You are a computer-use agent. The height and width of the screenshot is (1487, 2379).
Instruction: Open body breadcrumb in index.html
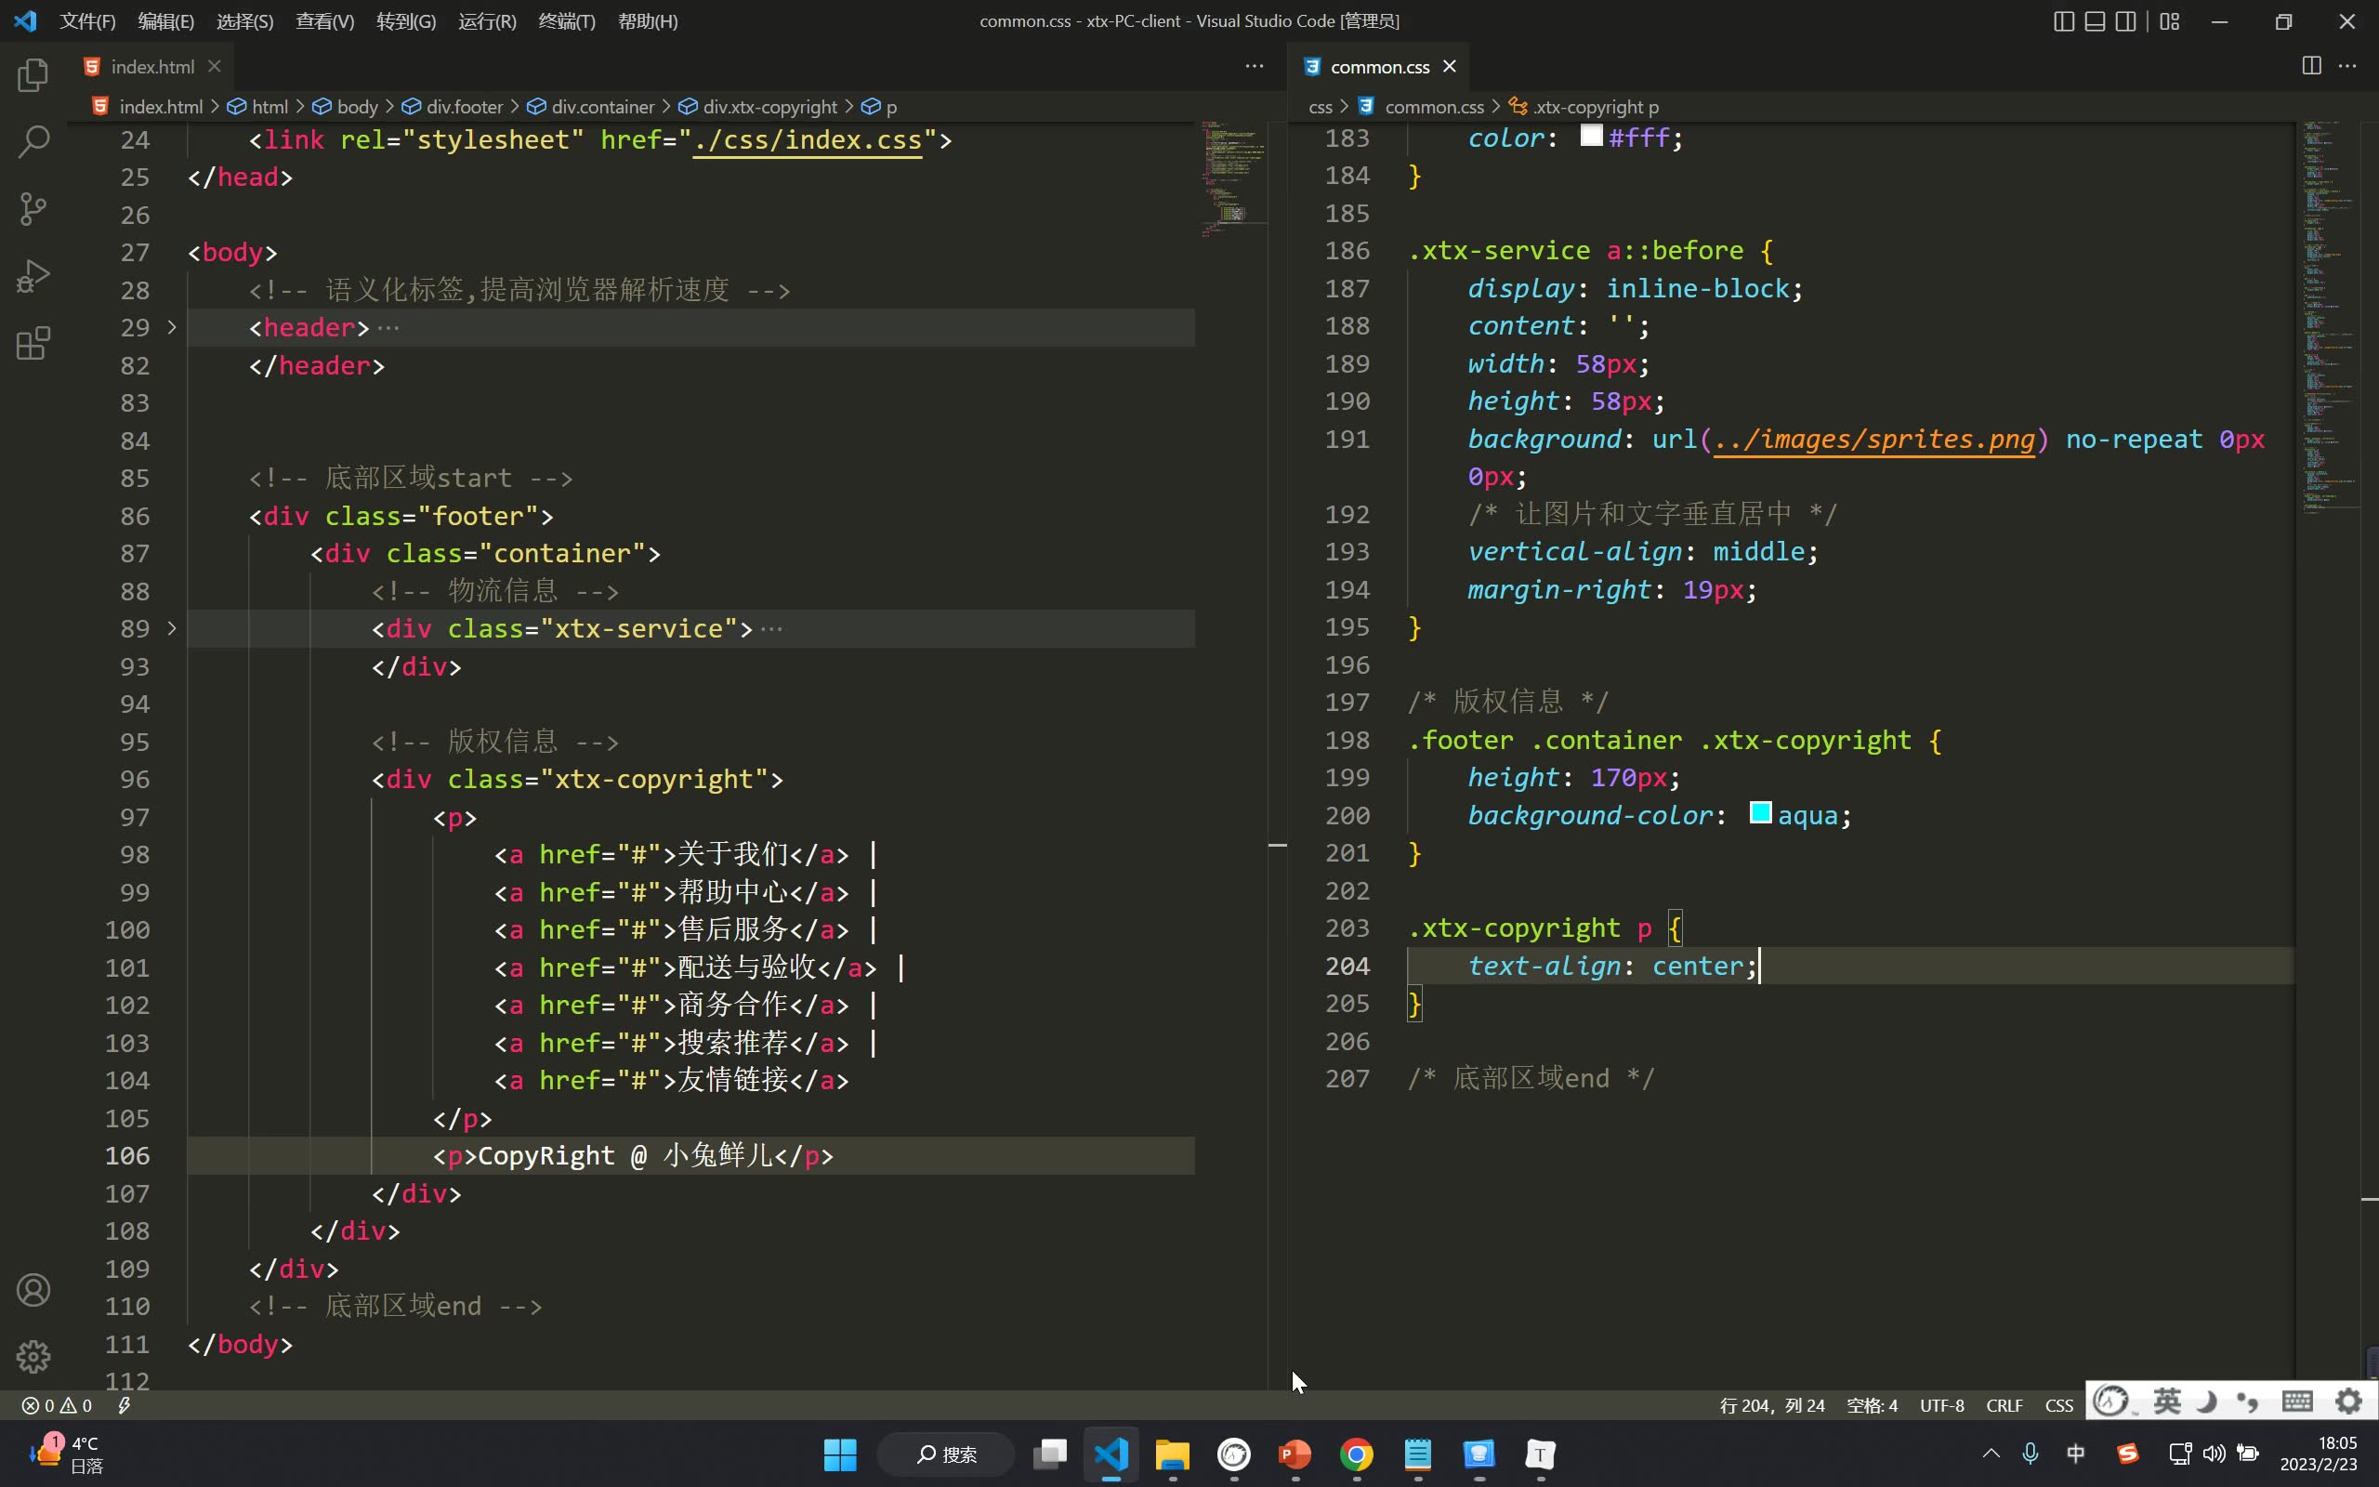(x=346, y=106)
